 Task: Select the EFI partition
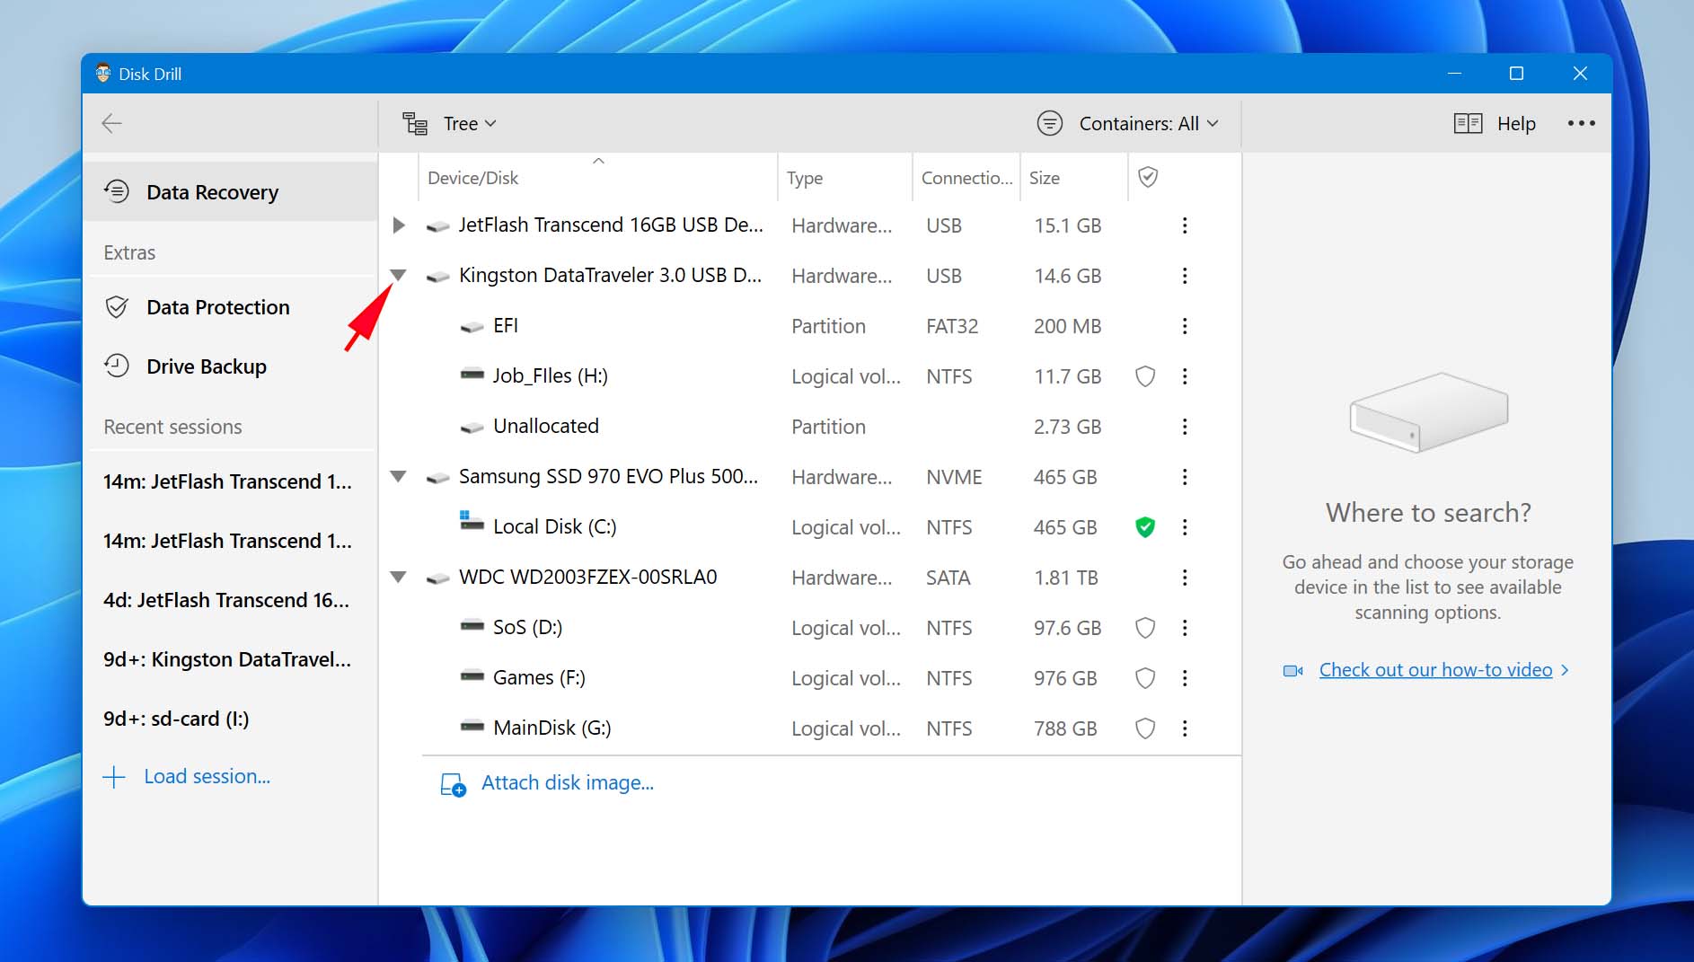[x=810, y=326]
